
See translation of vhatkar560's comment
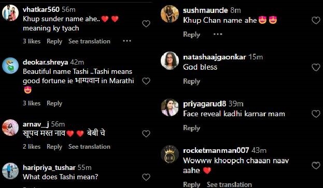point(89,41)
